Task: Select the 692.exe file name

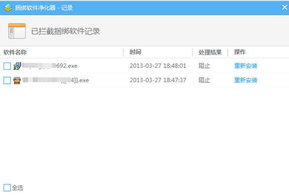Action: 50,66
